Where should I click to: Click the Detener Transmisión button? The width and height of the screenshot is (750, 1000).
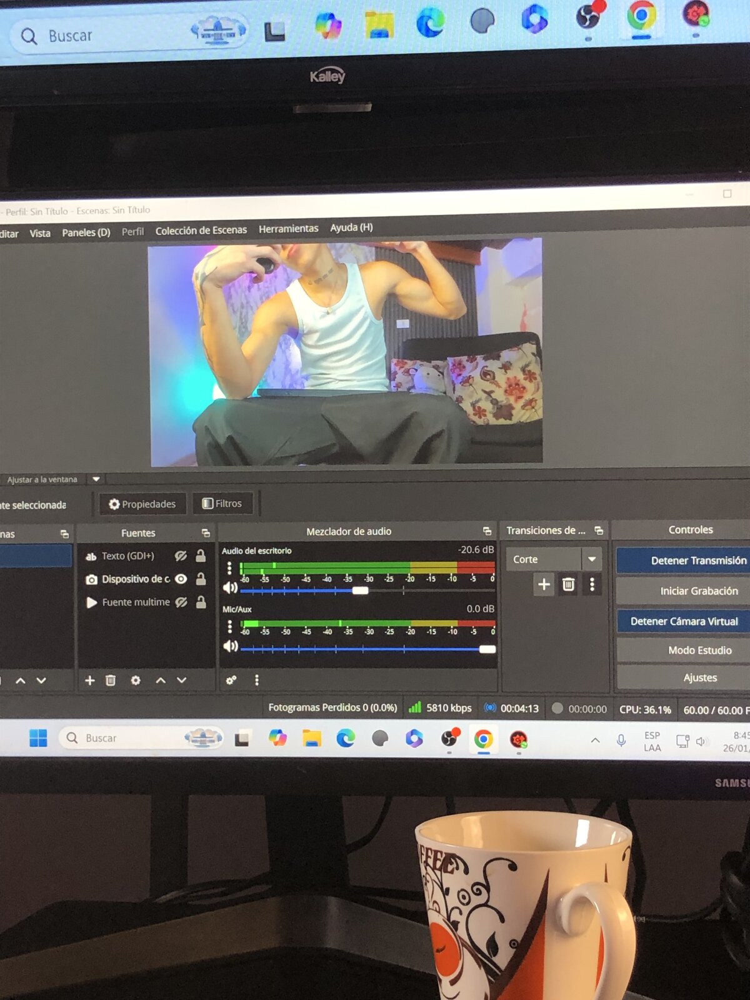(x=697, y=561)
